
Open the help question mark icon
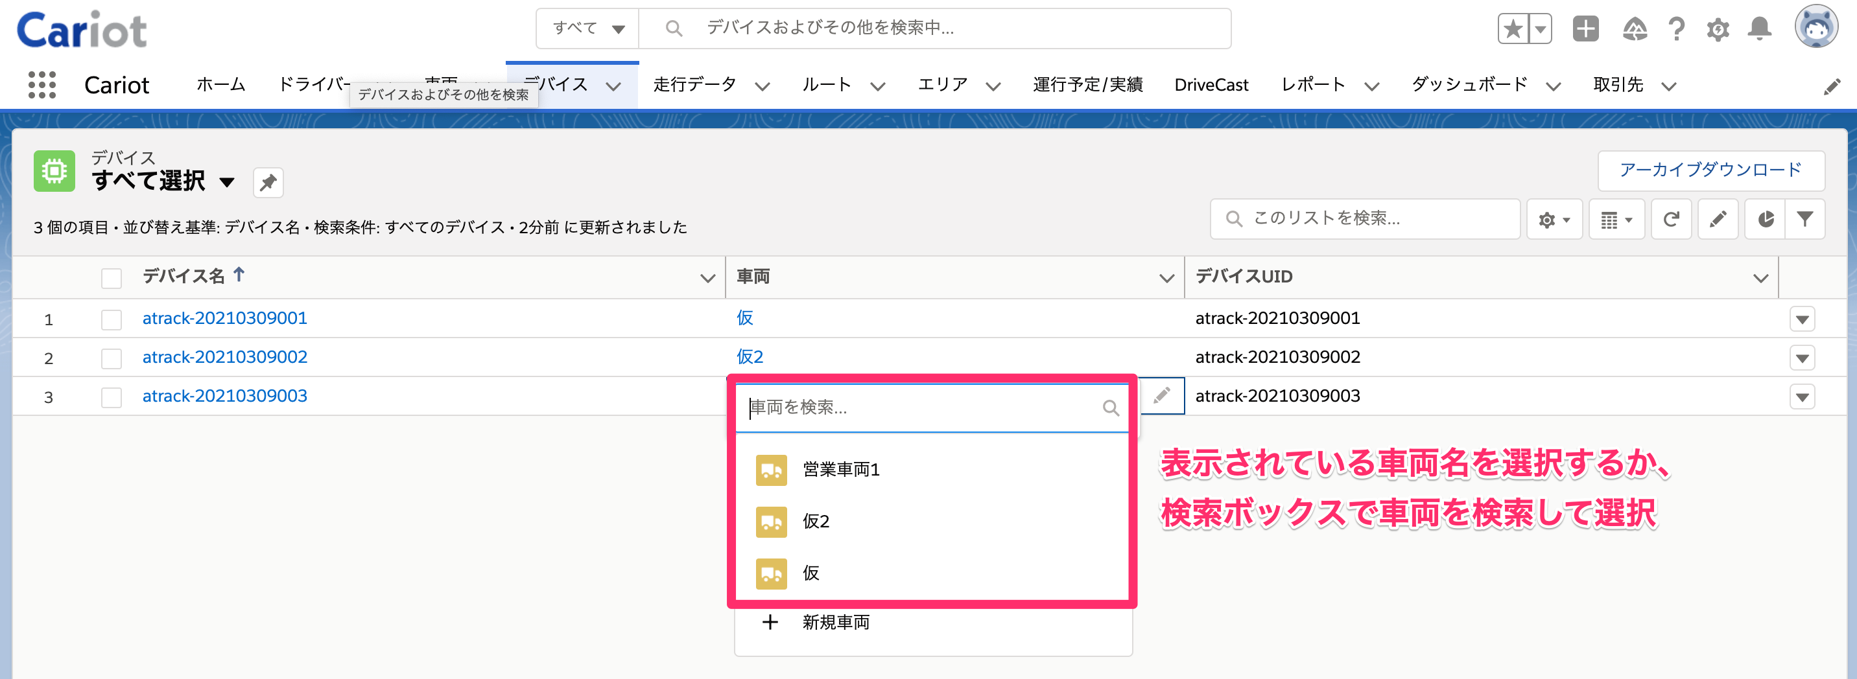1676,30
